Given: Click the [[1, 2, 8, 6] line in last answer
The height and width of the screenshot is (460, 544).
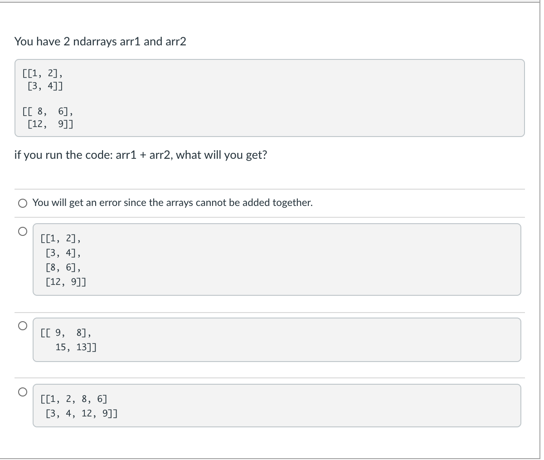Looking at the screenshot, I should point(74,400).
